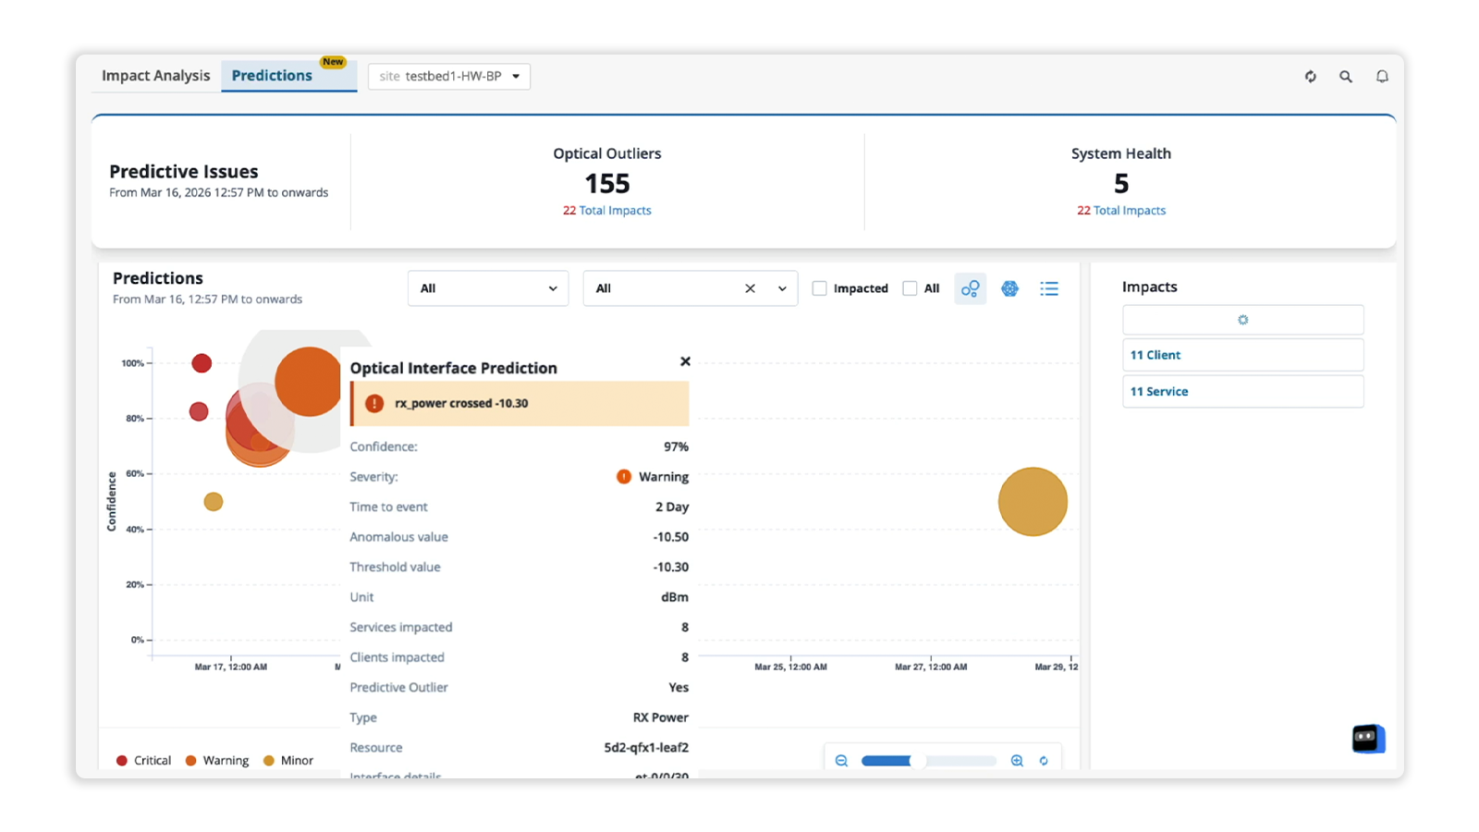
Task: Open search with the magnifier icon
Action: click(x=1346, y=77)
